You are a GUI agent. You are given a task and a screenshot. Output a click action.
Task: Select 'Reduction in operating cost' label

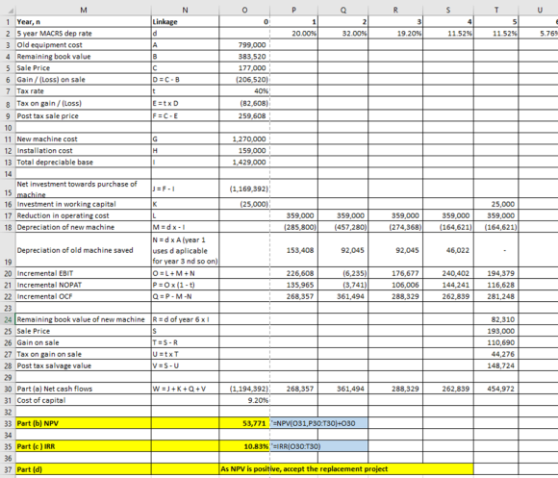coord(84,215)
